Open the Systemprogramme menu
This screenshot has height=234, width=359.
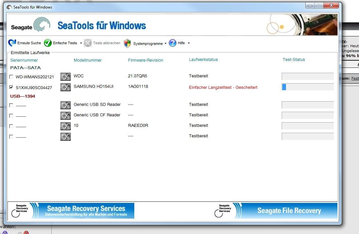coord(148,44)
